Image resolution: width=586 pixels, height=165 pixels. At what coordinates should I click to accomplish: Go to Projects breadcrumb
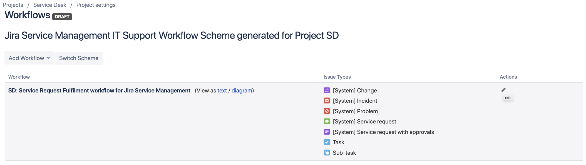point(13,5)
